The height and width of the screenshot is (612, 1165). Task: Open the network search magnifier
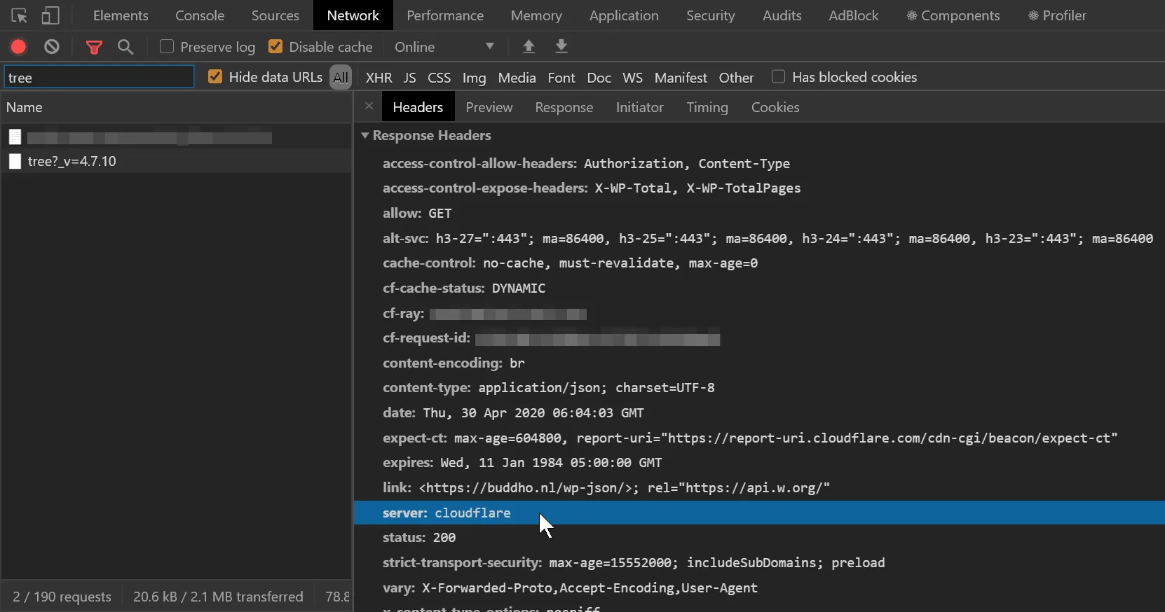[125, 47]
